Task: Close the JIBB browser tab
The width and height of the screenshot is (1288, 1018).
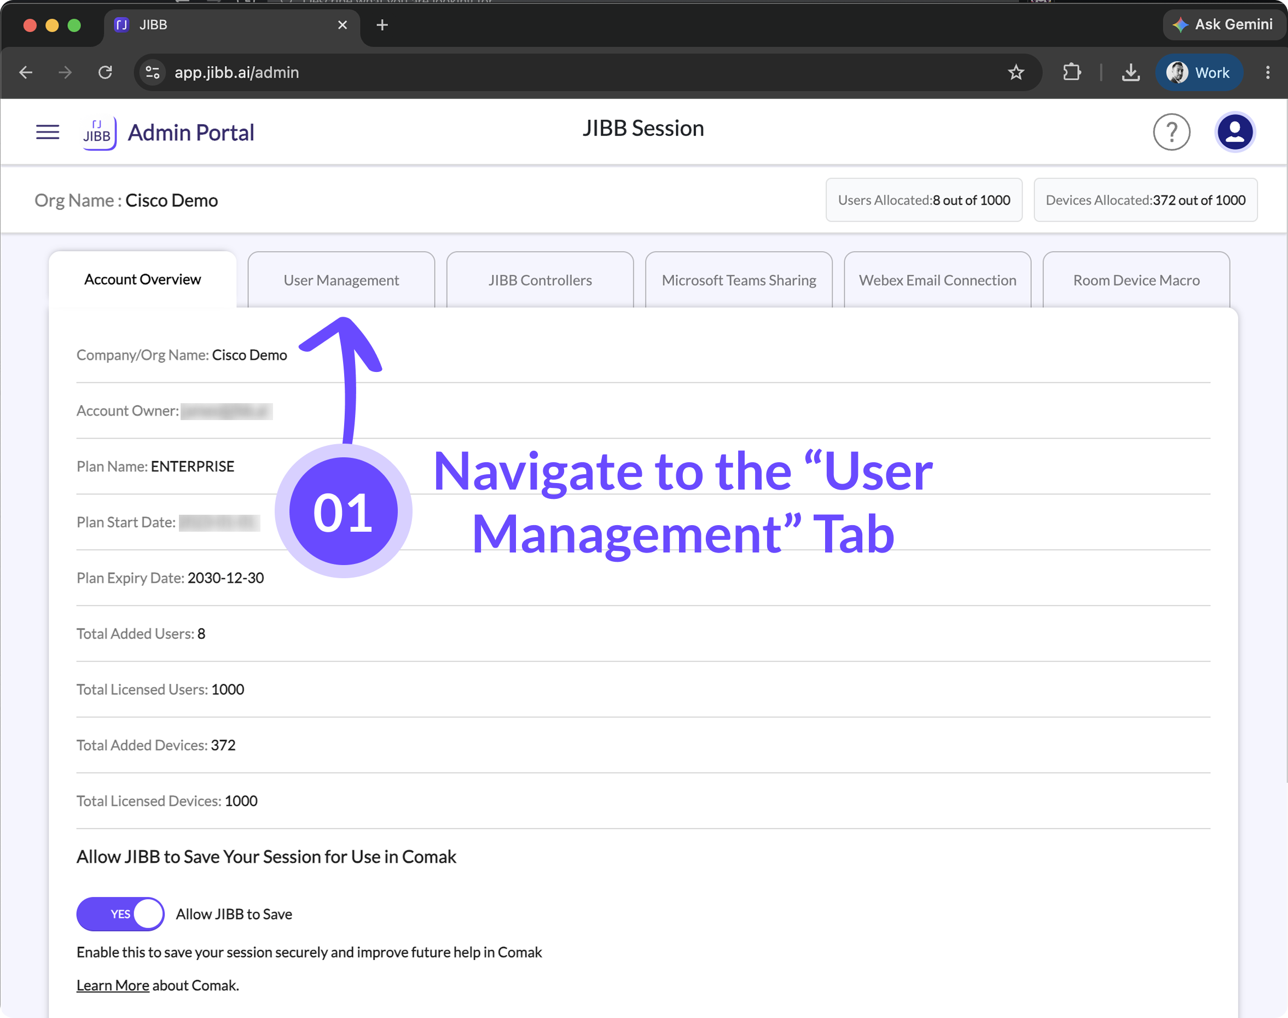Action: click(342, 25)
